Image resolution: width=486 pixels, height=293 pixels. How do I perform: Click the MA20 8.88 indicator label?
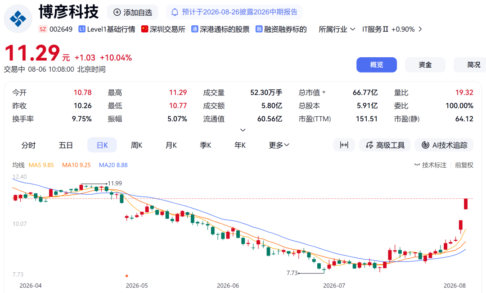click(113, 165)
